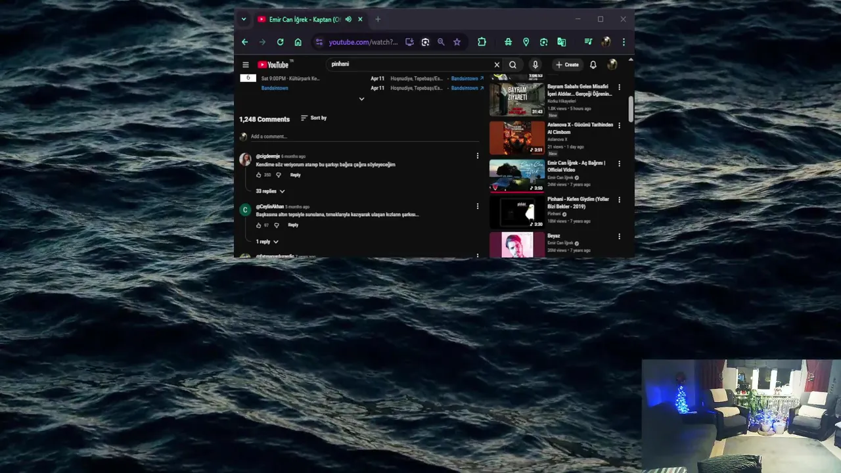Reply to @CeylinAkhan's comment

pyautogui.click(x=293, y=225)
